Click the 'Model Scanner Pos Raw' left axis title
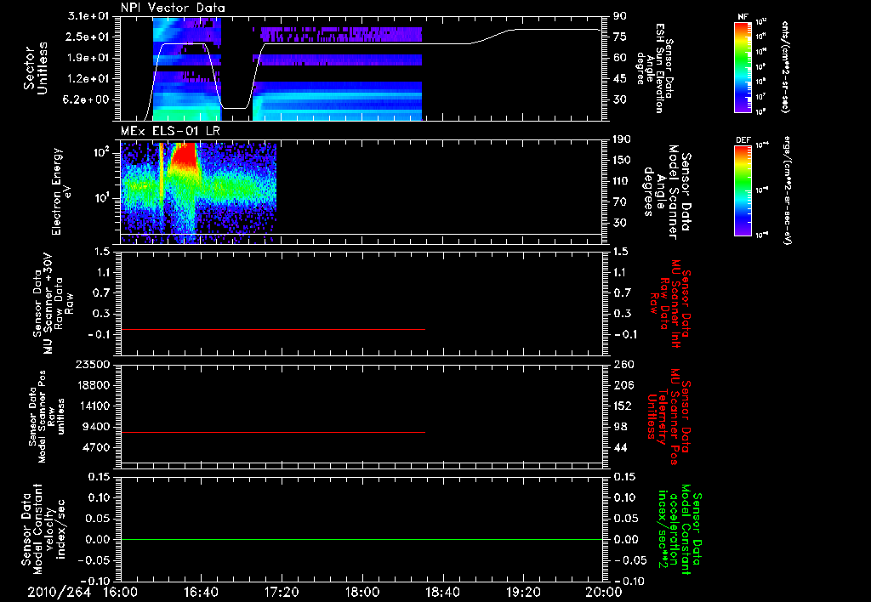 click(x=47, y=417)
